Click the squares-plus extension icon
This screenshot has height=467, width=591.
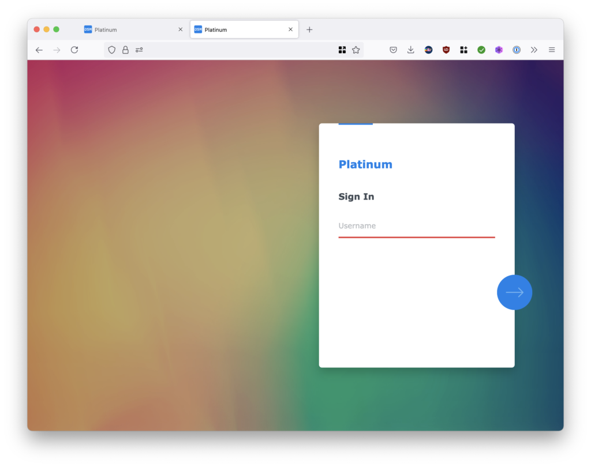[x=463, y=50]
